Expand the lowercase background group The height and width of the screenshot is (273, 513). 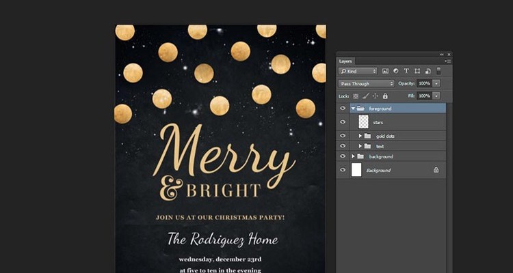click(353, 156)
